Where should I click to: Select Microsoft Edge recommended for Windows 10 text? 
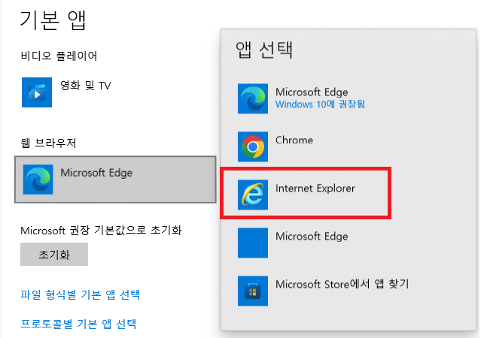pyautogui.click(x=312, y=92)
